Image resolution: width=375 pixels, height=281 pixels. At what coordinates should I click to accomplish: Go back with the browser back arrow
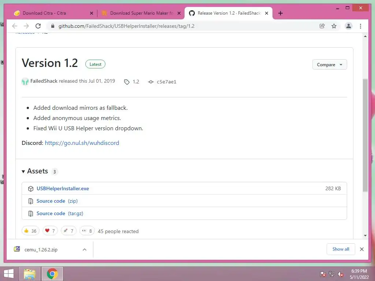[x=15, y=26]
